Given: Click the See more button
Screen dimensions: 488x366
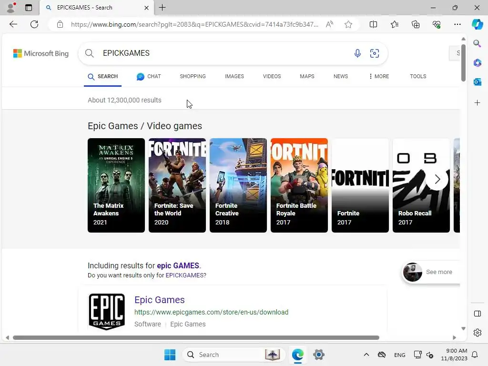Looking at the screenshot, I should coord(431,272).
